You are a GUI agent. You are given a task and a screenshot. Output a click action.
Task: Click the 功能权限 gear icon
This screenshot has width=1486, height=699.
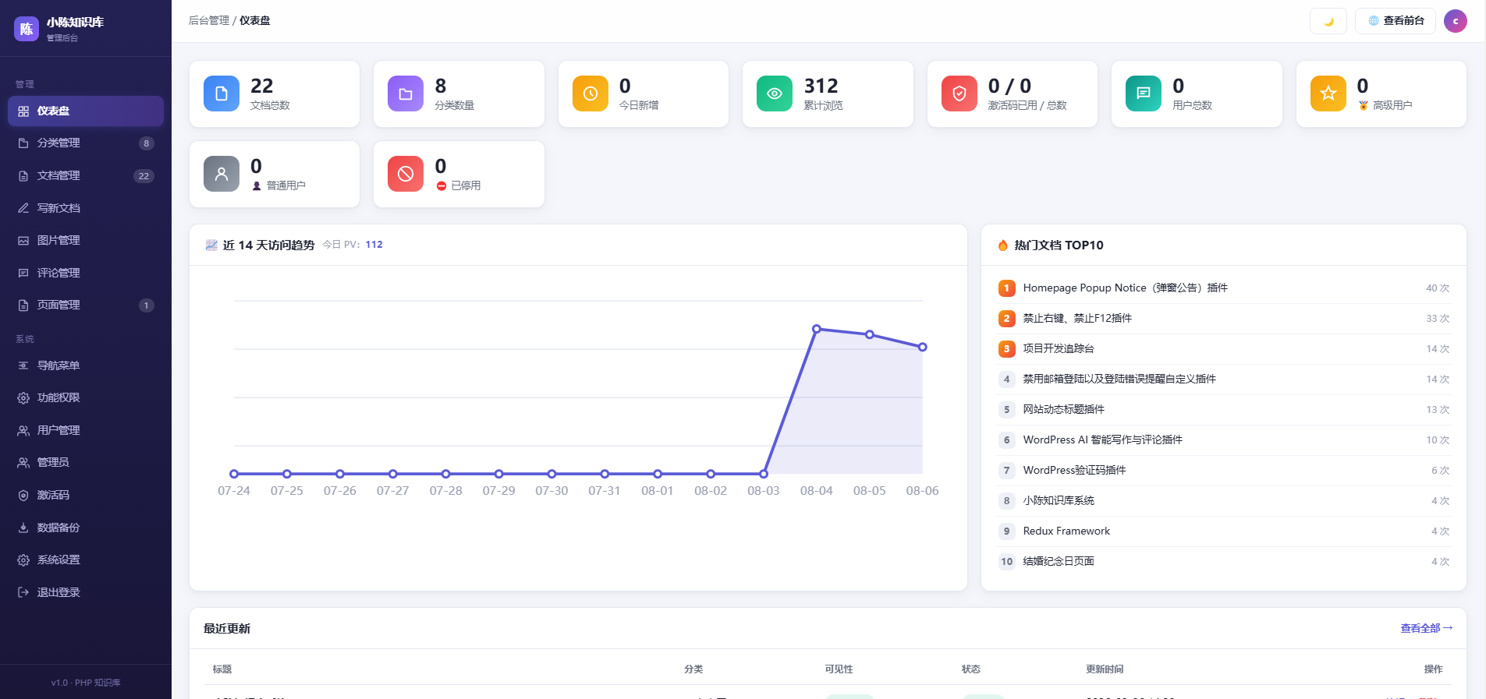coord(23,398)
